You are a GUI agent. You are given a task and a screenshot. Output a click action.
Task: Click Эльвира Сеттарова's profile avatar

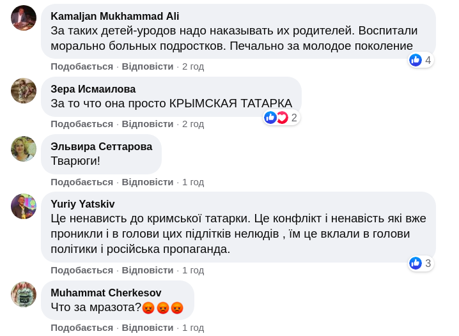coord(24,149)
